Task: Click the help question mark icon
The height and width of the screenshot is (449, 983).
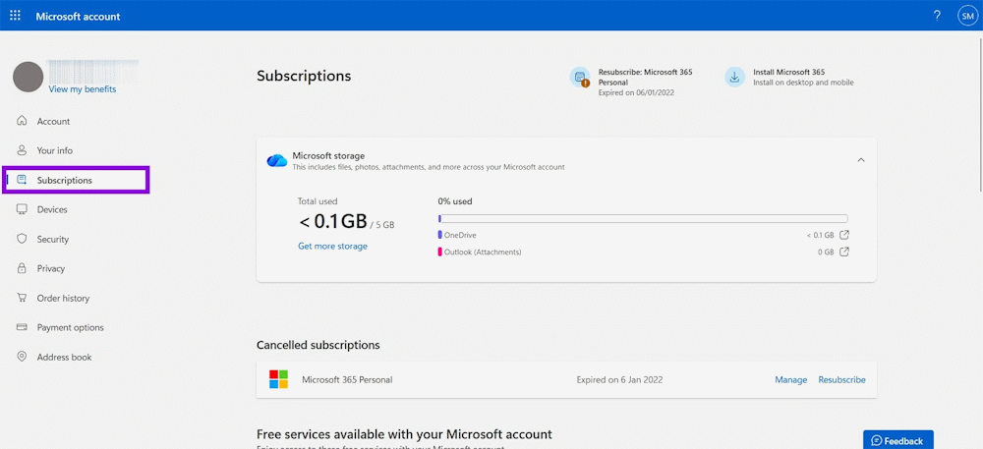Action: (937, 16)
